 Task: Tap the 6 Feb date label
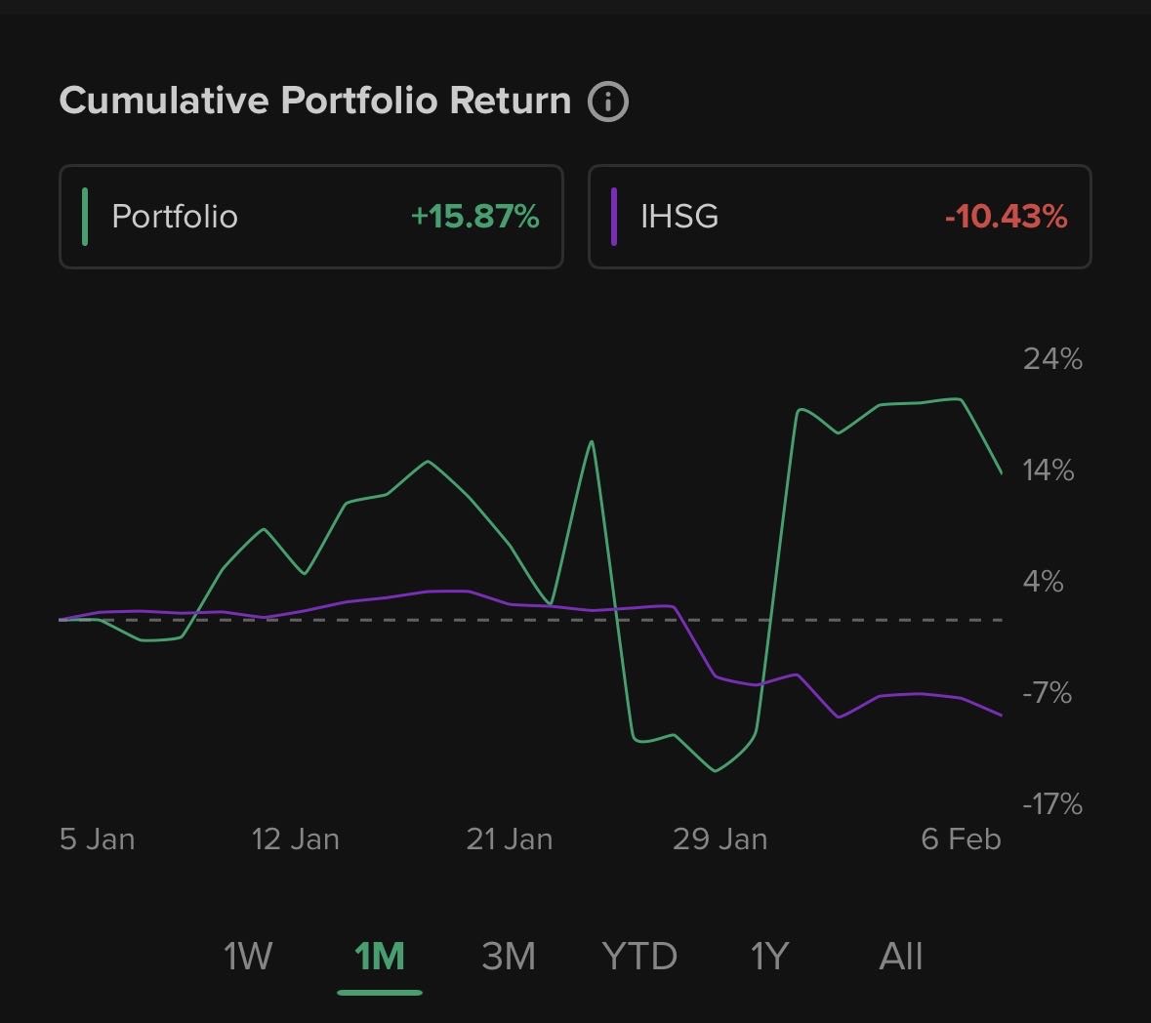tap(961, 839)
